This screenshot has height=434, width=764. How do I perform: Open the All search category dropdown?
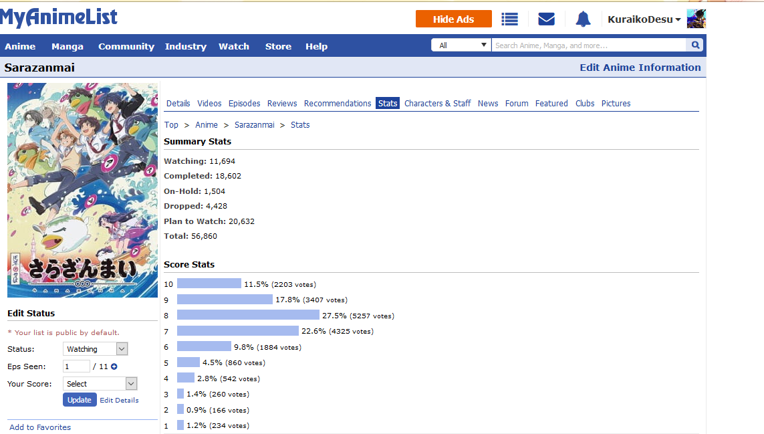(461, 45)
